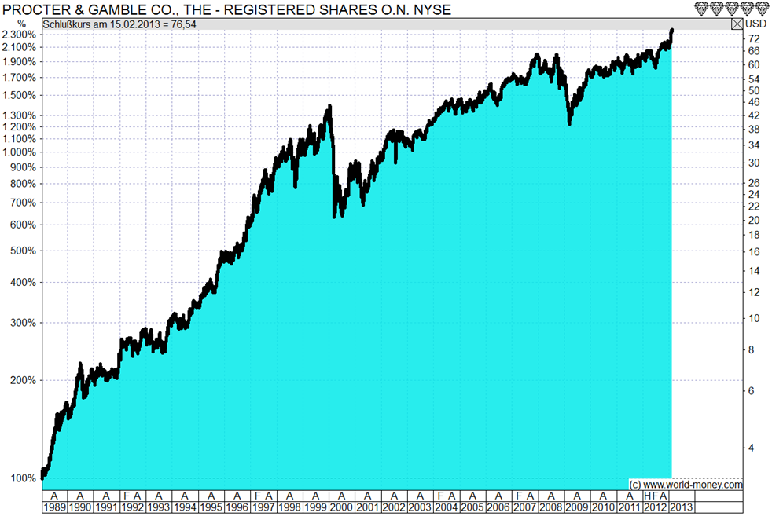
Task: Click the A event marker for 2005
Action: [x=472, y=496]
